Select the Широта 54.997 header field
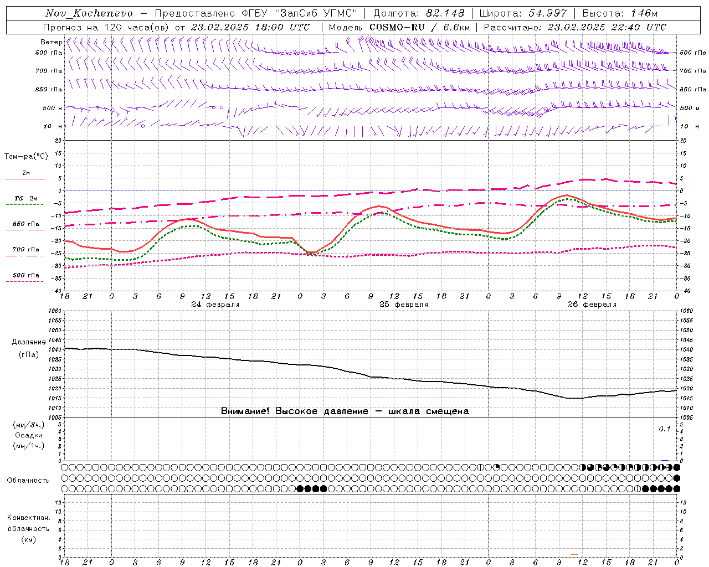 point(523,13)
